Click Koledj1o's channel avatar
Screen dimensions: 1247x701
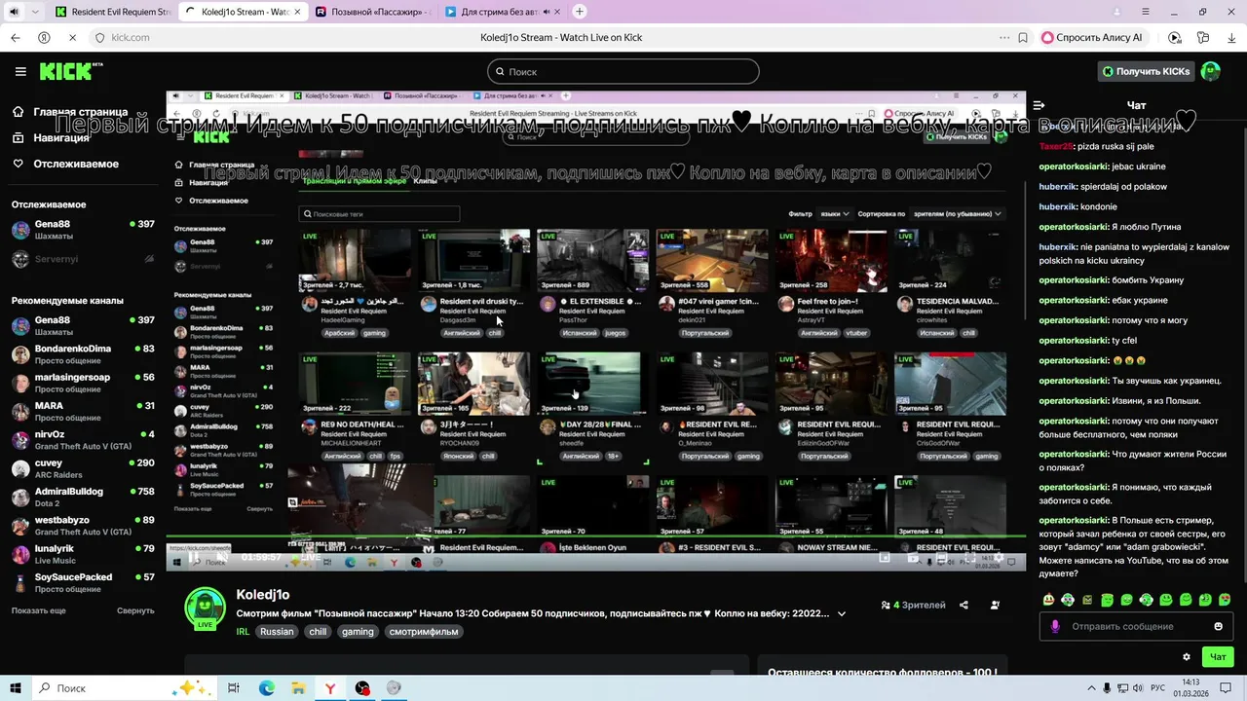pos(206,608)
